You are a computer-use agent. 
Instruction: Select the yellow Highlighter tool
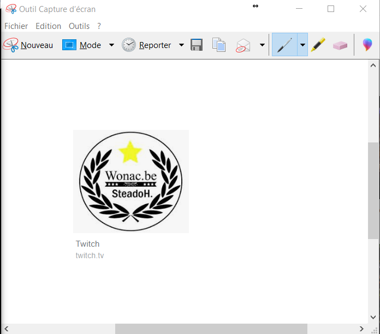click(x=318, y=45)
